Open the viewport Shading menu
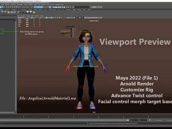 pos(23,16)
